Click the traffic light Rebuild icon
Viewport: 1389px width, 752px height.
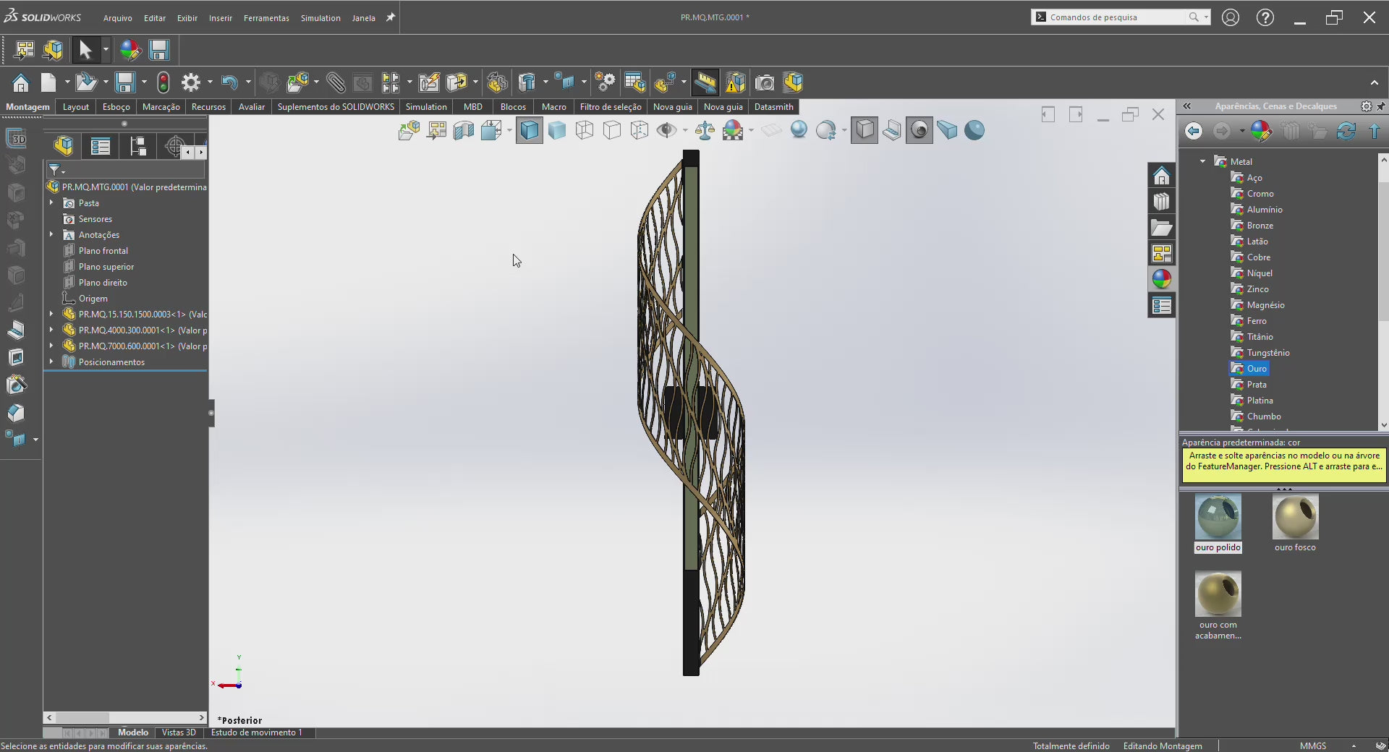163,83
